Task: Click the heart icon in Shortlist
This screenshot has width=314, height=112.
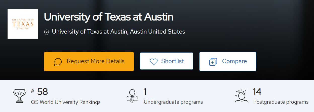Action: 153,62
